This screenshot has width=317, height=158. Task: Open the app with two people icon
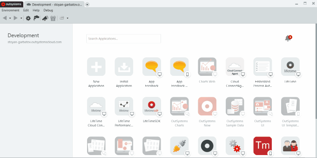pos(290,146)
